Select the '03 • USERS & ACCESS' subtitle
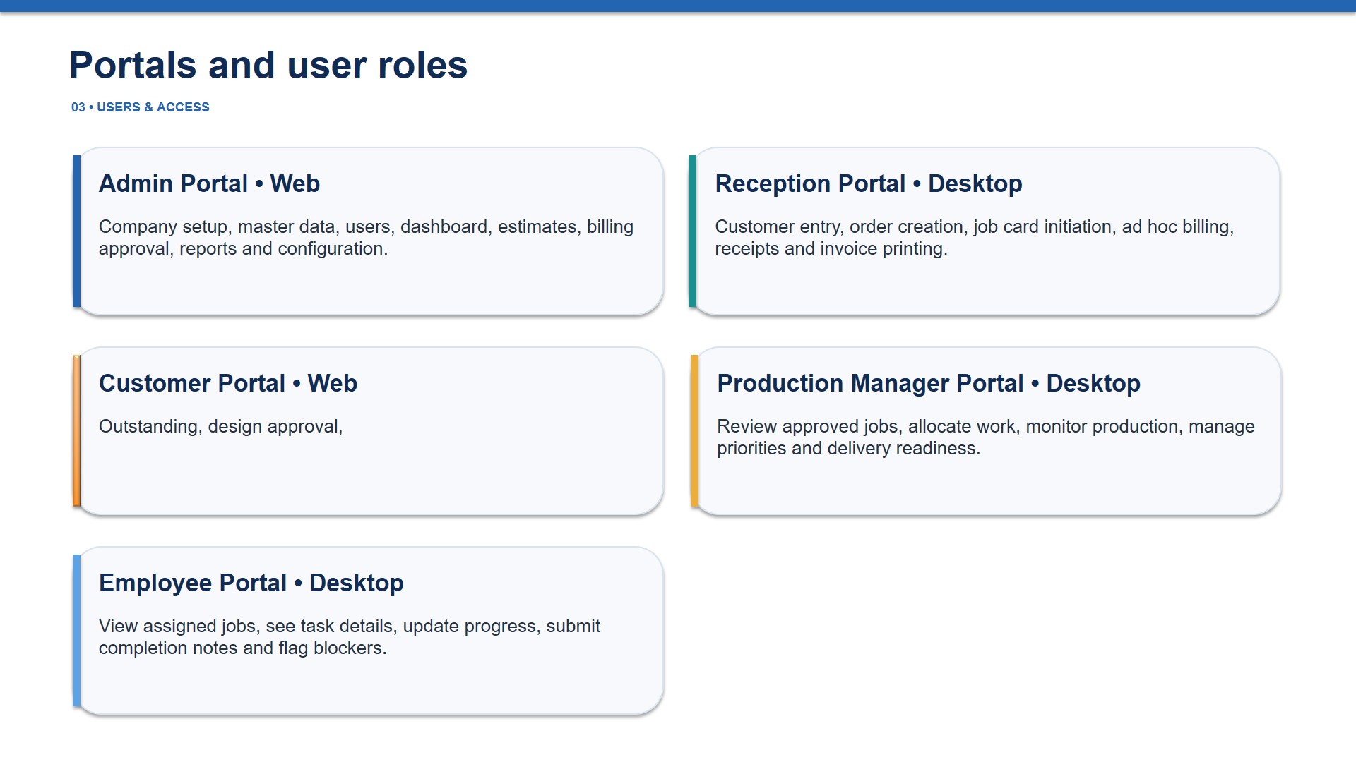This screenshot has height=762, width=1356. click(x=141, y=107)
